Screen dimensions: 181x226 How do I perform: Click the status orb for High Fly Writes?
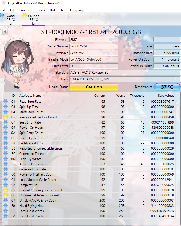tap(5, 159)
